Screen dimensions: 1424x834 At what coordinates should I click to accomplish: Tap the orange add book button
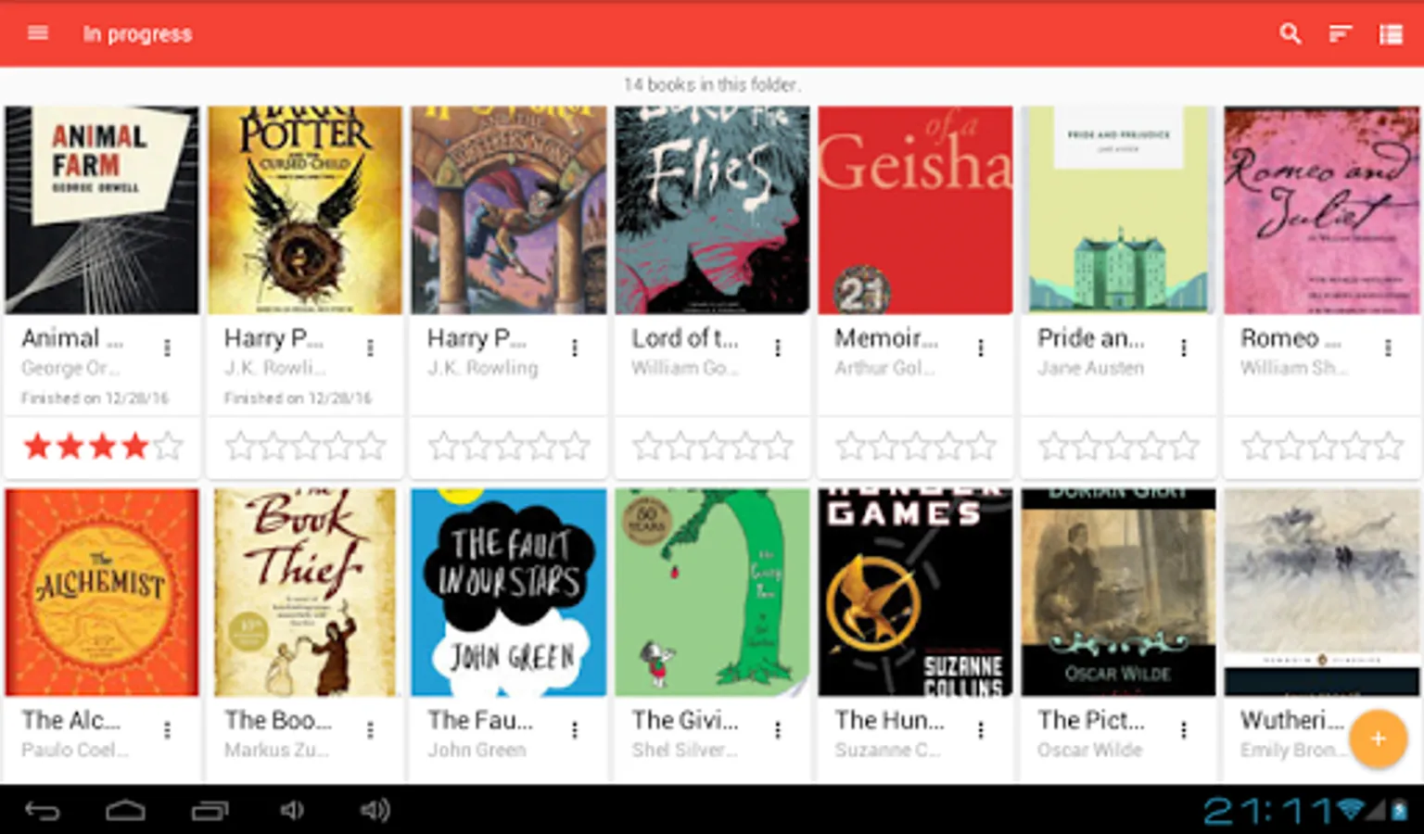click(1378, 739)
